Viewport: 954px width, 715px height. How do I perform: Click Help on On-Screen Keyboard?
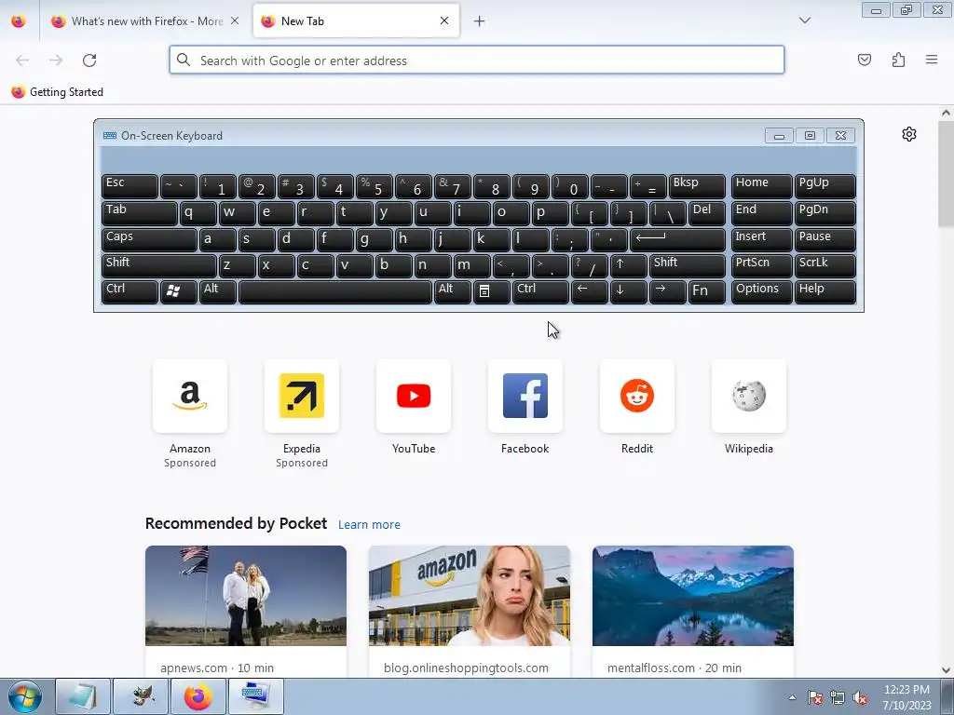click(825, 291)
